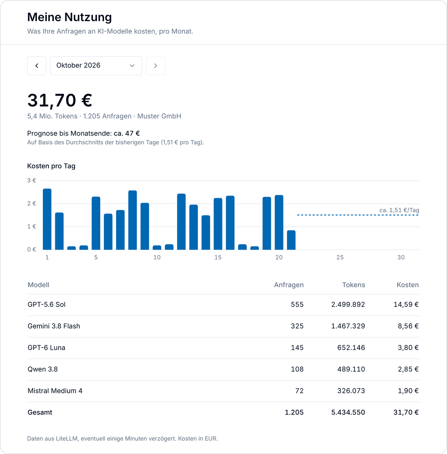The width and height of the screenshot is (447, 454).
Task: Click the Anfragen column header
Action: coord(289,285)
